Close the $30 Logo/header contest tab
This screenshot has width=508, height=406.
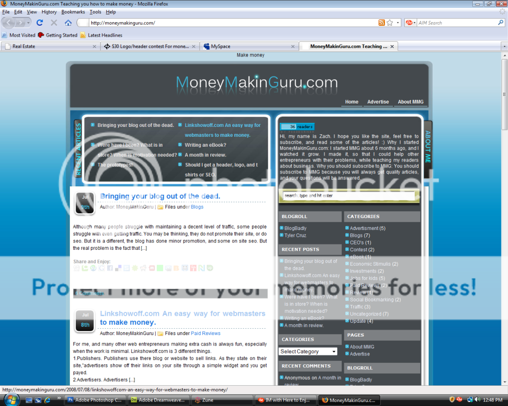tap(193, 47)
